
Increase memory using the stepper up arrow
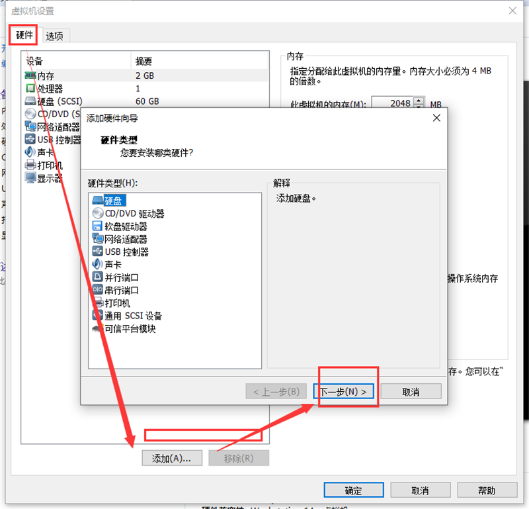click(x=417, y=101)
